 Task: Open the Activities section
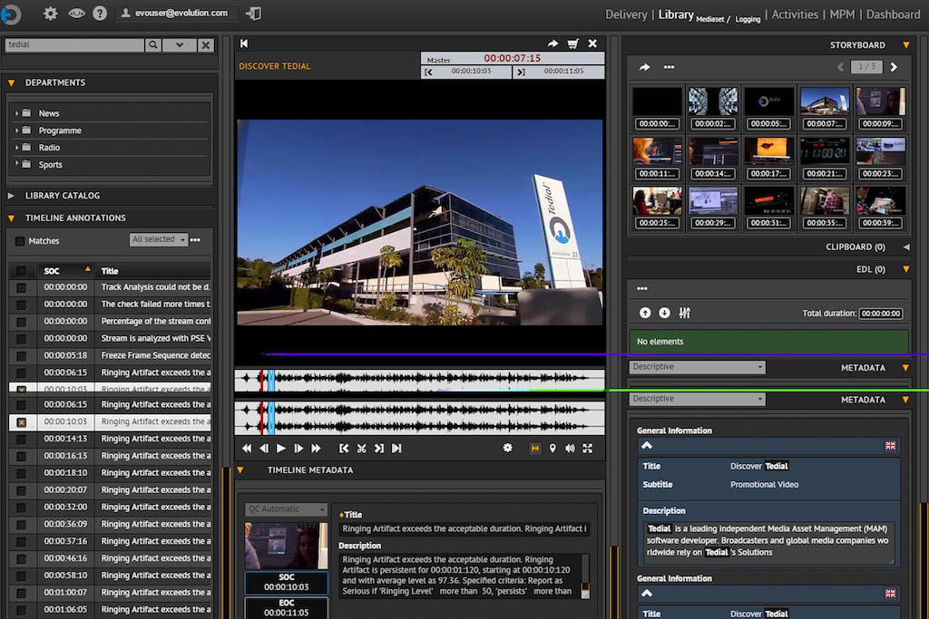click(795, 15)
